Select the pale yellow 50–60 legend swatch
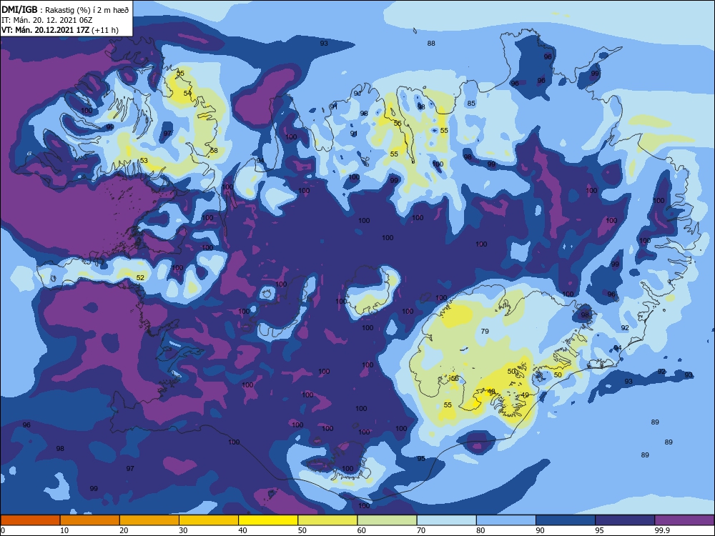This screenshot has height=536, width=715. pos(327,520)
